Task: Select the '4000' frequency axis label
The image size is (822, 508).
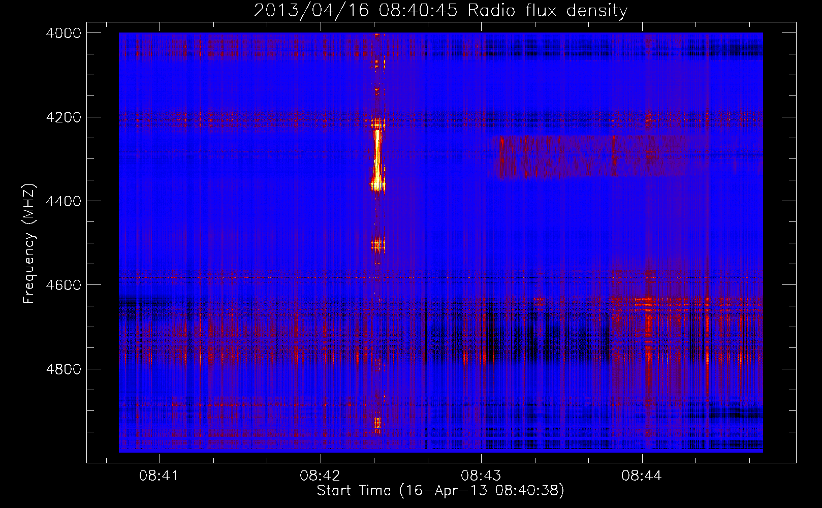Action: point(64,33)
